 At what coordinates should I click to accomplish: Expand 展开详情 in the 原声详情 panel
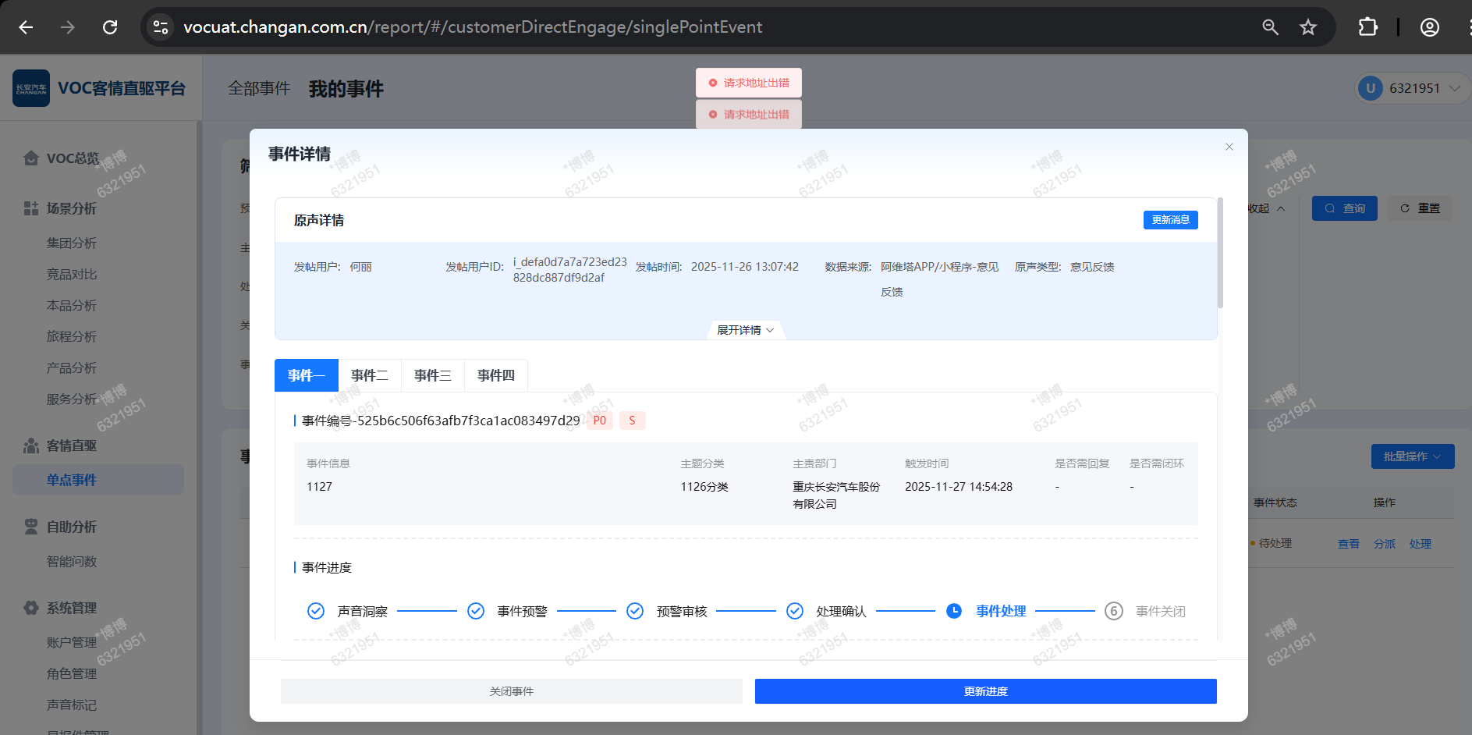tap(745, 330)
